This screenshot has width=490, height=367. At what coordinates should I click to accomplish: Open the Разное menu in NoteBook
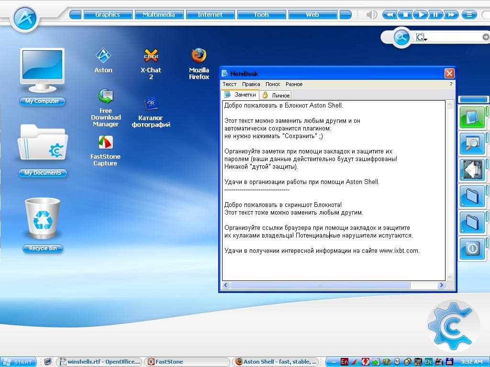(294, 84)
